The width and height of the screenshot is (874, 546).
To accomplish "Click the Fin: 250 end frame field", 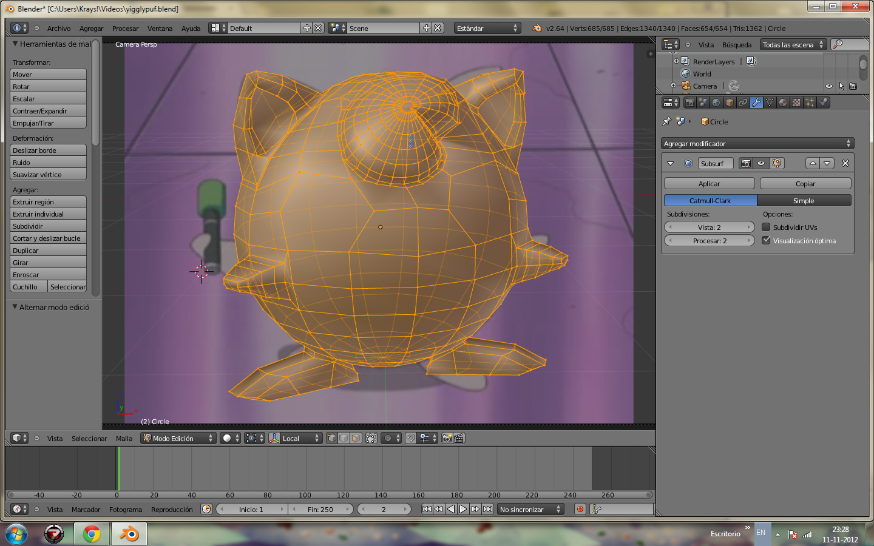I will pyautogui.click(x=320, y=509).
